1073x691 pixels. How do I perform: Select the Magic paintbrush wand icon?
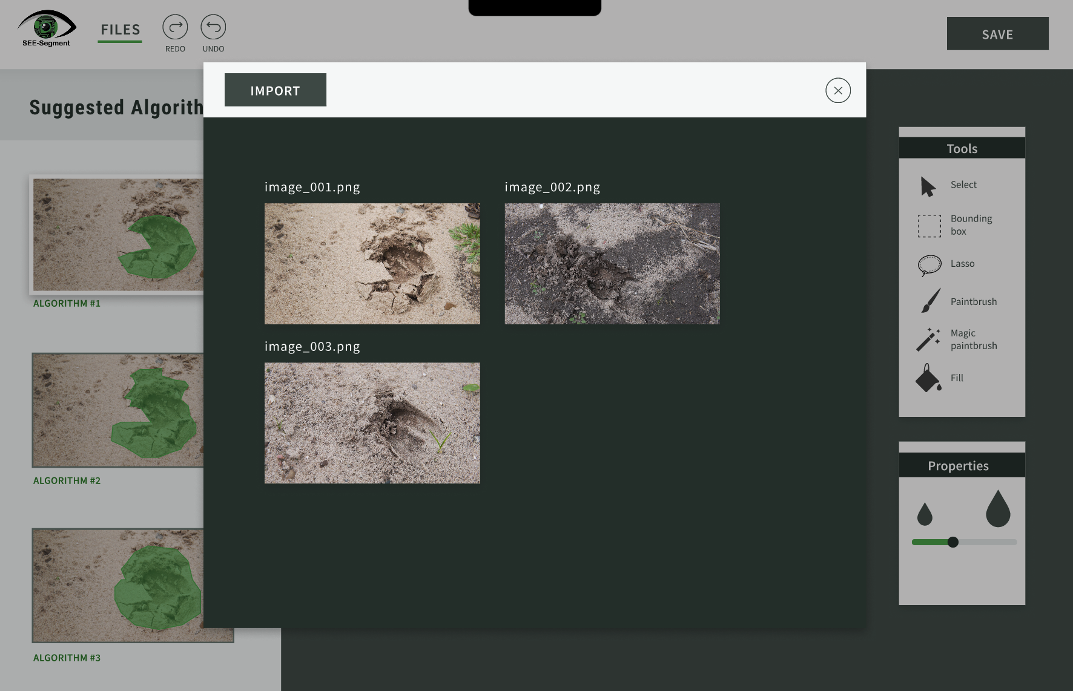(928, 339)
